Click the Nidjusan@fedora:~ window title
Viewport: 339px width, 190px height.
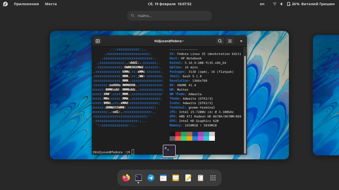169,41
